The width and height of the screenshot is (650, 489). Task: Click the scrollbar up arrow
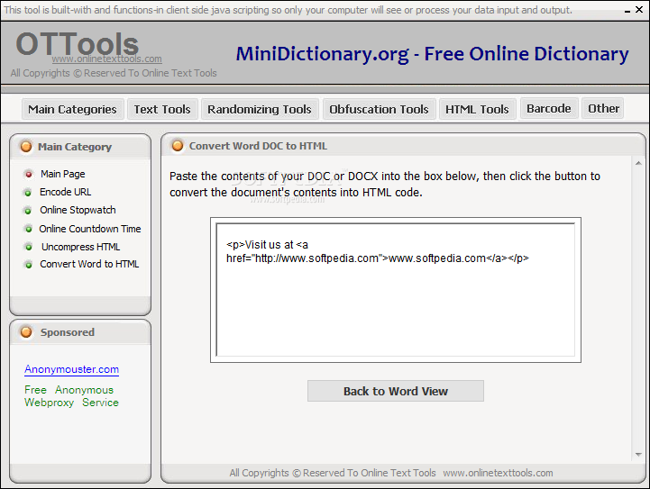638,163
